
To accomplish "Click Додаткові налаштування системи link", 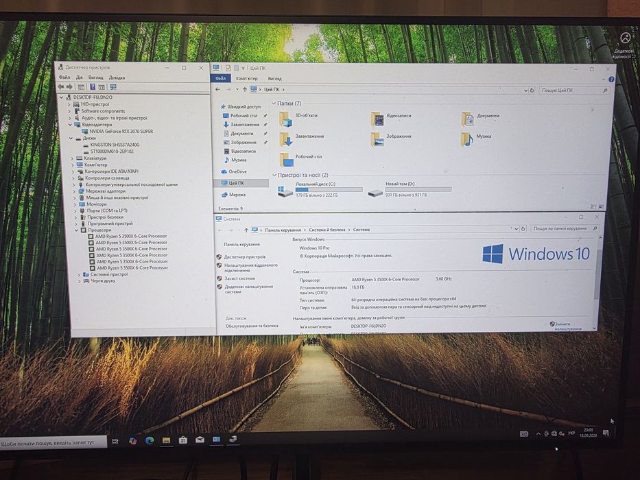I will pyautogui.click(x=248, y=289).
